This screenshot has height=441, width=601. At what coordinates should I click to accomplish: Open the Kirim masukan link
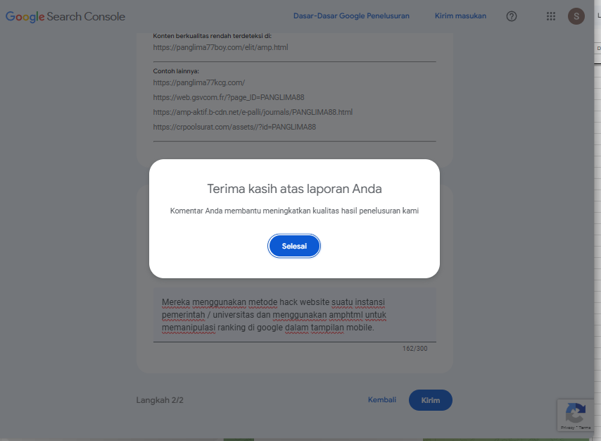tap(460, 16)
